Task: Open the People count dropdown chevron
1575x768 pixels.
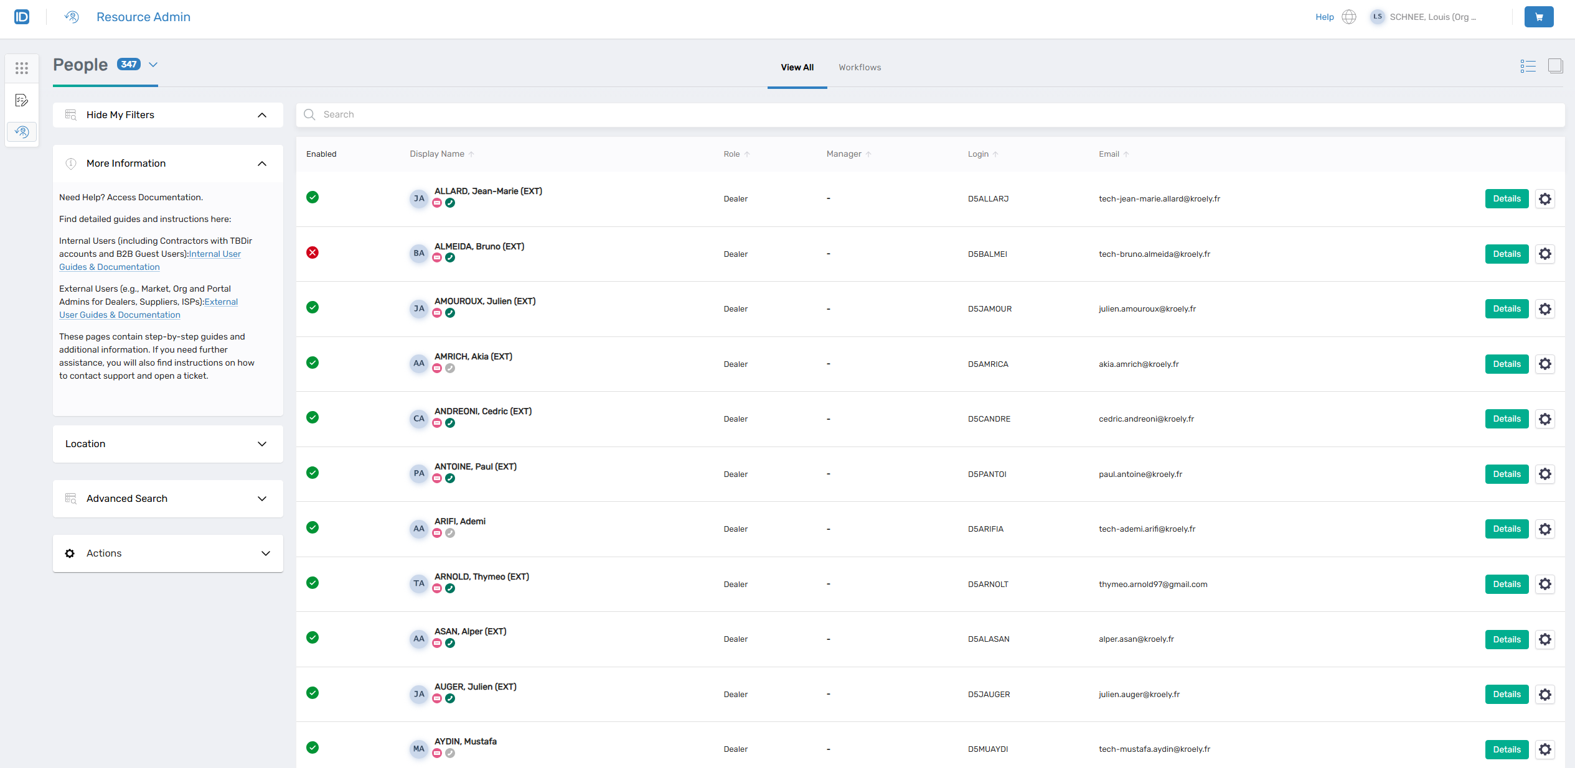Action: pyautogui.click(x=153, y=65)
